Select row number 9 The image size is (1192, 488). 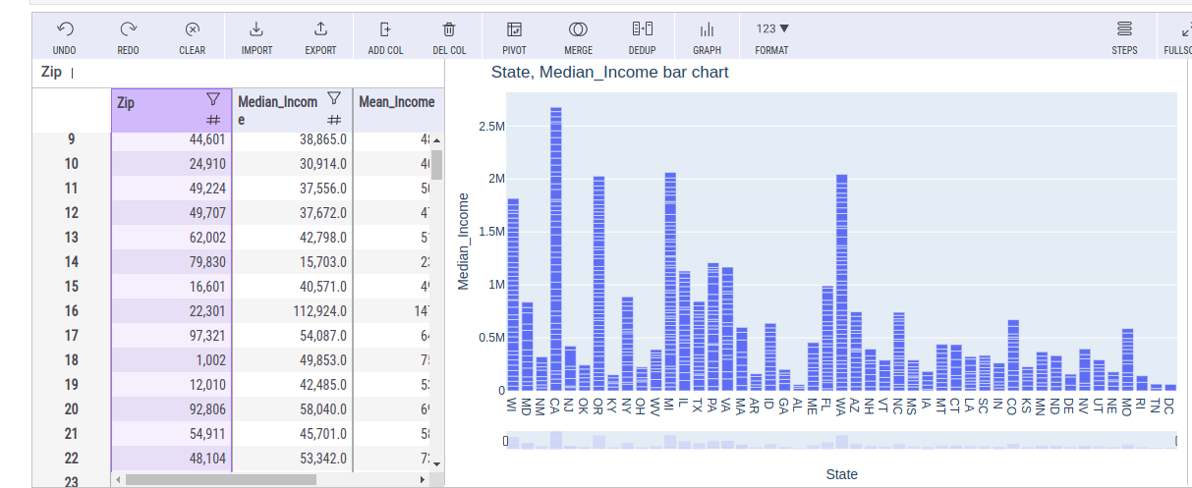(x=72, y=139)
